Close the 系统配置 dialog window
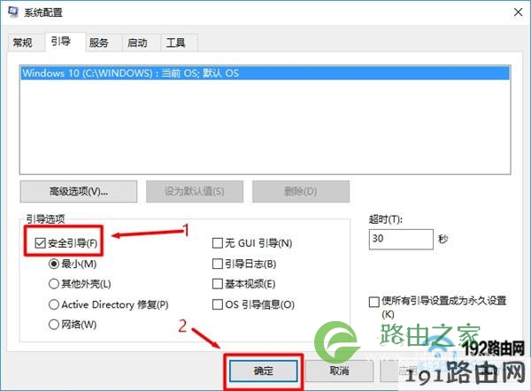The height and width of the screenshot is (391, 531). [x=518, y=12]
